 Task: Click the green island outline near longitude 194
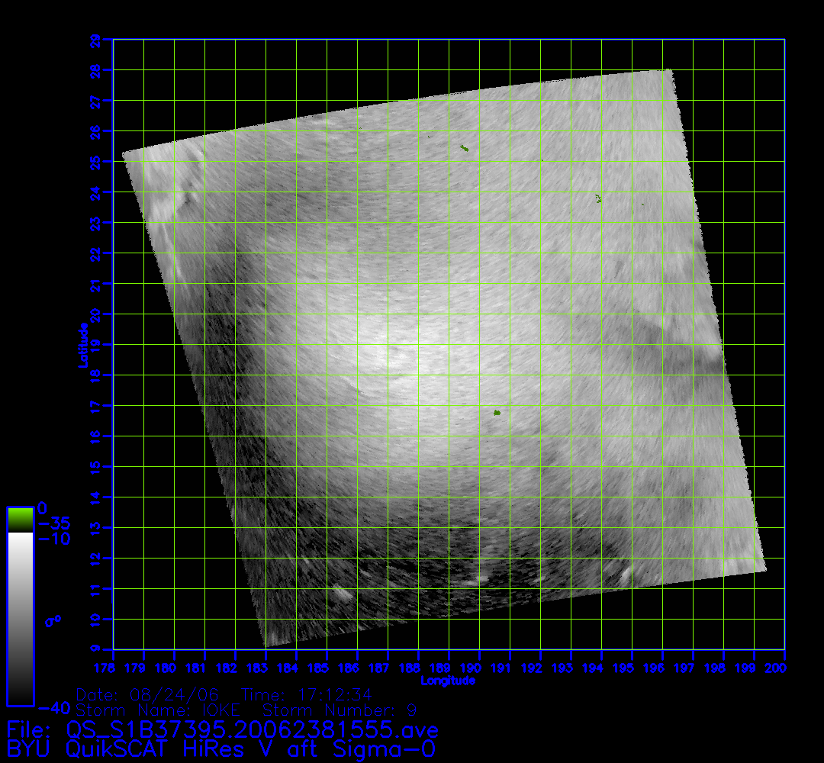(598, 199)
